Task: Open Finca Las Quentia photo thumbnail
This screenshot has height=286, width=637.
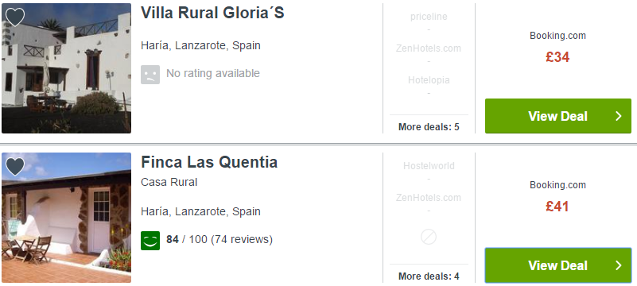Action: (66, 218)
